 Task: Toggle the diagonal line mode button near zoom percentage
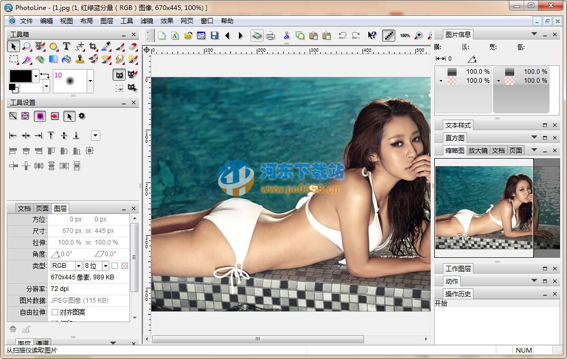(389, 35)
